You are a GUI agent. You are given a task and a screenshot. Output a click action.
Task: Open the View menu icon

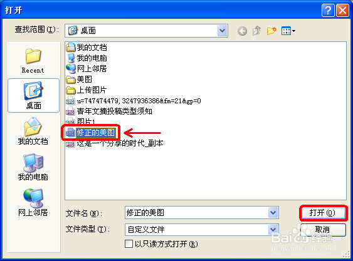point(288,31)
